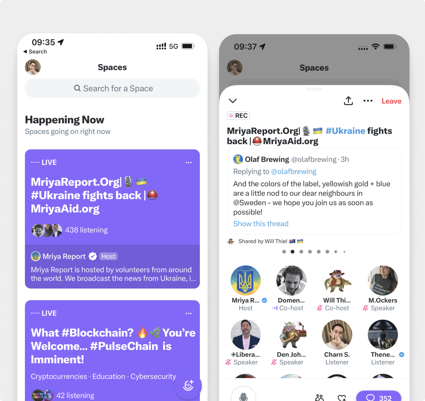Select the third carousel page dot
The width and height of the screenshot is (425, 401).
[301, 252]
